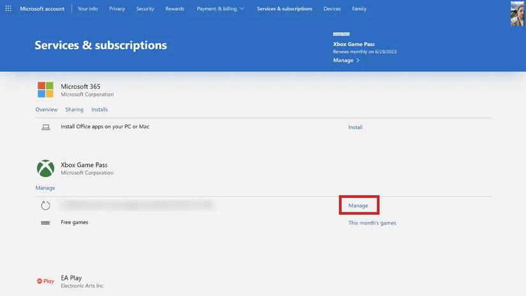Click the chevron next to header Manage
This screenshot has height=296, width=526.
point(358,61)
